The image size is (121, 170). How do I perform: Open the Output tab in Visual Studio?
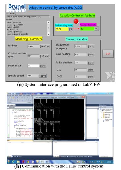click(90, 156)
